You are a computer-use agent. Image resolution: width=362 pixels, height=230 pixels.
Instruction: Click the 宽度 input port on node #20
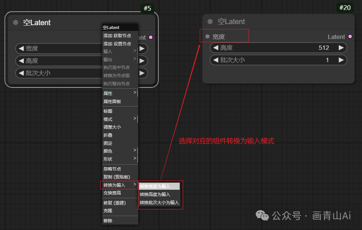click(x=207, y=36)
